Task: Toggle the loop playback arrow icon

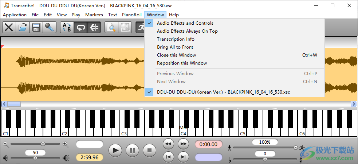Action: point(80,28)
